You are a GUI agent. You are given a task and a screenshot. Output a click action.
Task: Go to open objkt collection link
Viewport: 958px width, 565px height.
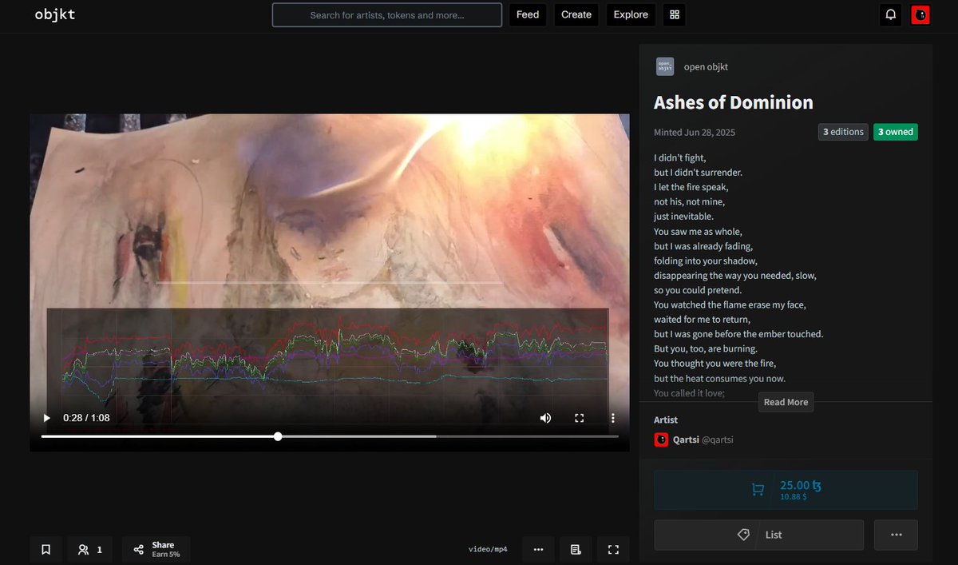click(x=706, y=66)
